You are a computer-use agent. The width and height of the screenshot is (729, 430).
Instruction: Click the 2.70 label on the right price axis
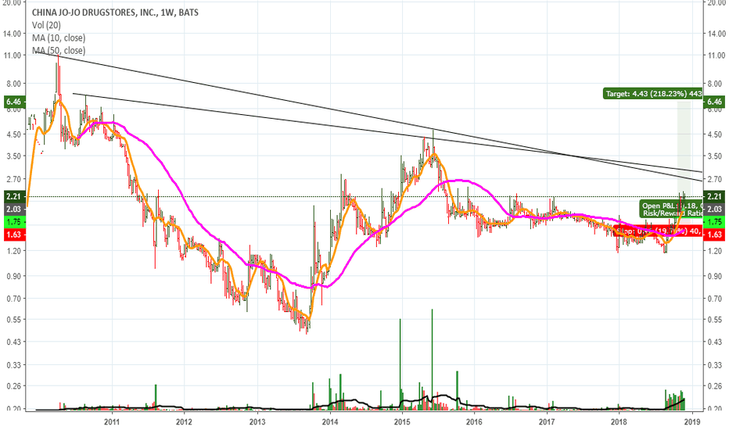[x=716, y=179]
